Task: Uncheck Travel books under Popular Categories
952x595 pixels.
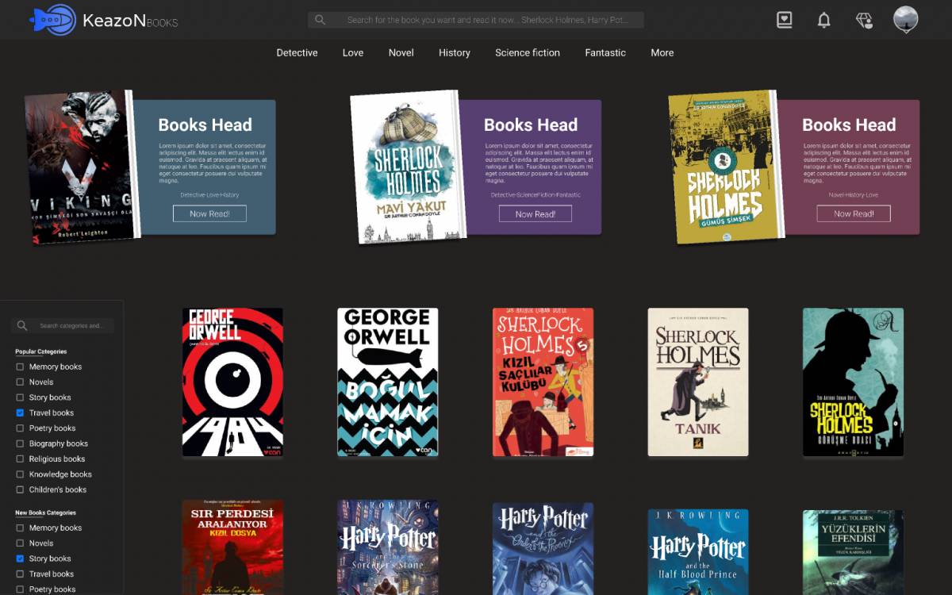Action: point(22,413)
